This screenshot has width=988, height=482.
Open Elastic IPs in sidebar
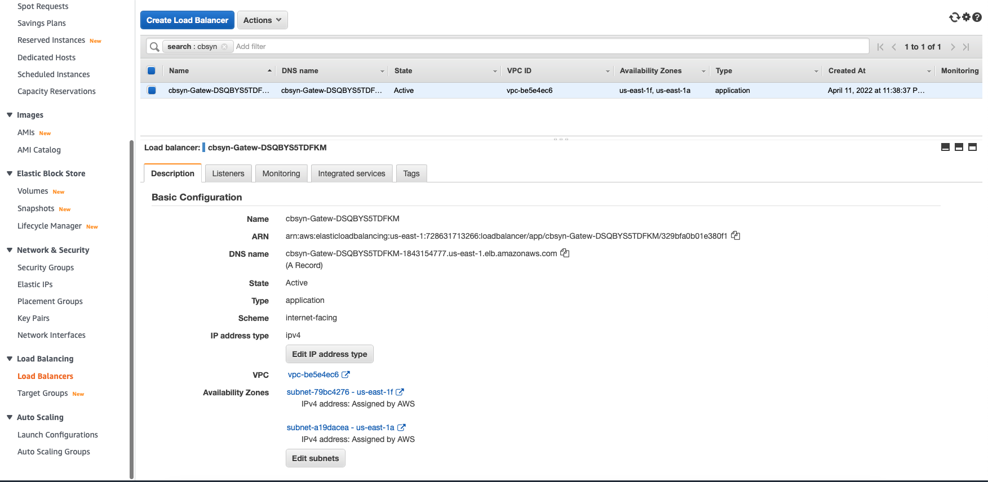(x=35, y=284)
